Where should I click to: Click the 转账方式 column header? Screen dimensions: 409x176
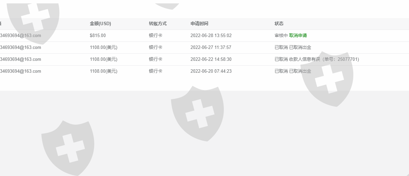[x=158, y=23]
